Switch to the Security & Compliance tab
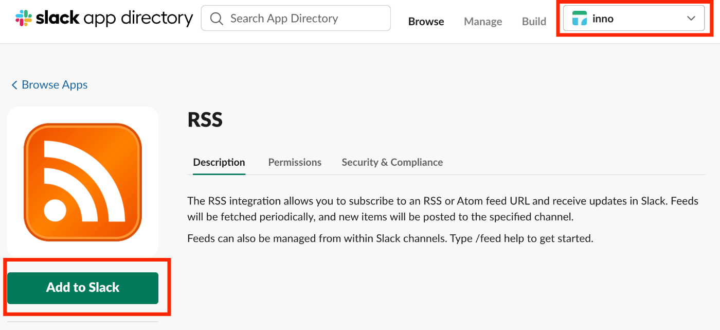Screen dimensions: 720x330 tap(392, 162)
